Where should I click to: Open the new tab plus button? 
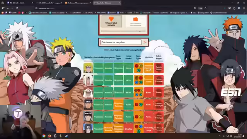coord(124,3)
